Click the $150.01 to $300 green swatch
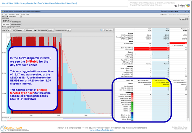This screenshot has width=192, height=133. coord(132,103)
